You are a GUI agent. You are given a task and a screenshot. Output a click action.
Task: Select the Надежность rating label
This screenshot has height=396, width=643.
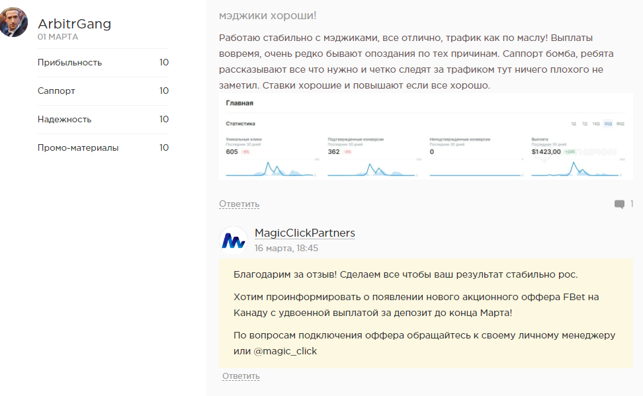64,119
